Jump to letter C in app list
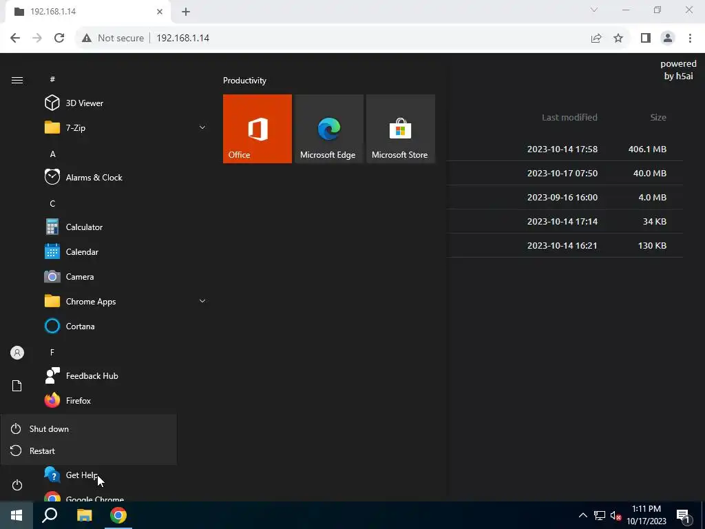The height and width of the screenshot is (529, 705). [52, 203]
